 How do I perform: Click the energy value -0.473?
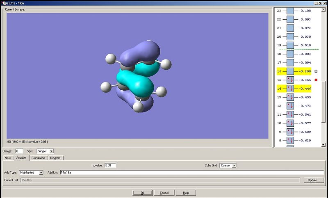point(305,106)
